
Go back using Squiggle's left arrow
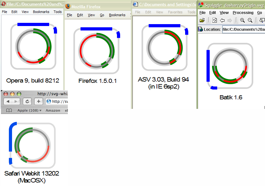click(x=222, y=21)
